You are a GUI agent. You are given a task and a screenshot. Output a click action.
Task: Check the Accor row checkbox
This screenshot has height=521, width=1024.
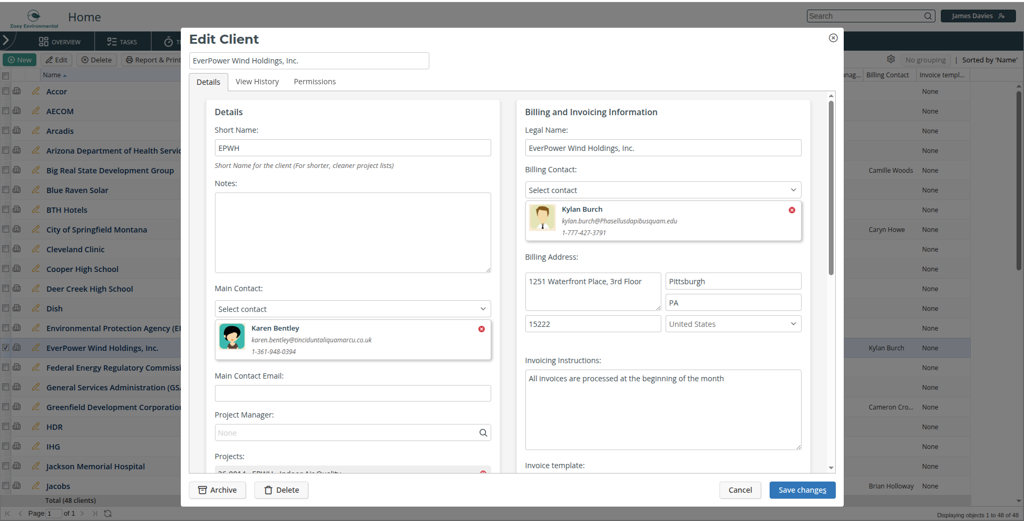pos(6,91)
